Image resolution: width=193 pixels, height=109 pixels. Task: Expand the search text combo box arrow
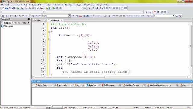point(69,16)
